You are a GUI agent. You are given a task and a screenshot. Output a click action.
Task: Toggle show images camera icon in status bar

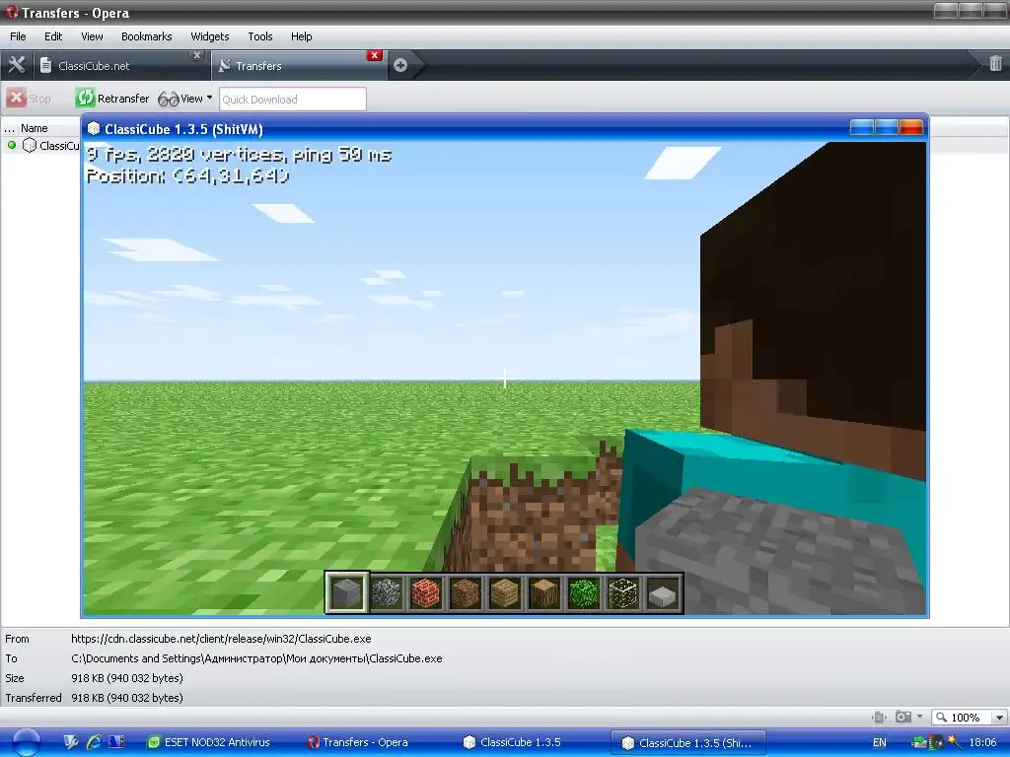[903, 717]
